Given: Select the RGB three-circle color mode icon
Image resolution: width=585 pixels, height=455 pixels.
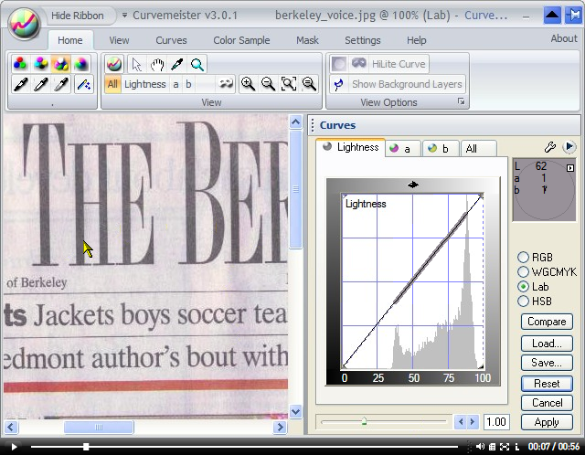Looking at the screenshot, I should point(20,64).
